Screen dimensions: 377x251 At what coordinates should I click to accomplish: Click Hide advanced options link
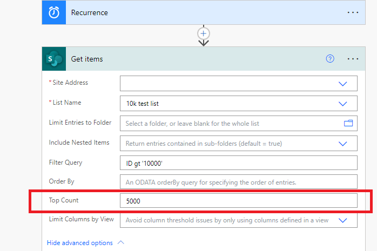point(79,243)
